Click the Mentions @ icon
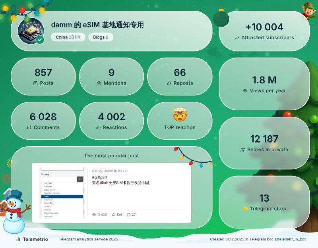 [99, 83]
